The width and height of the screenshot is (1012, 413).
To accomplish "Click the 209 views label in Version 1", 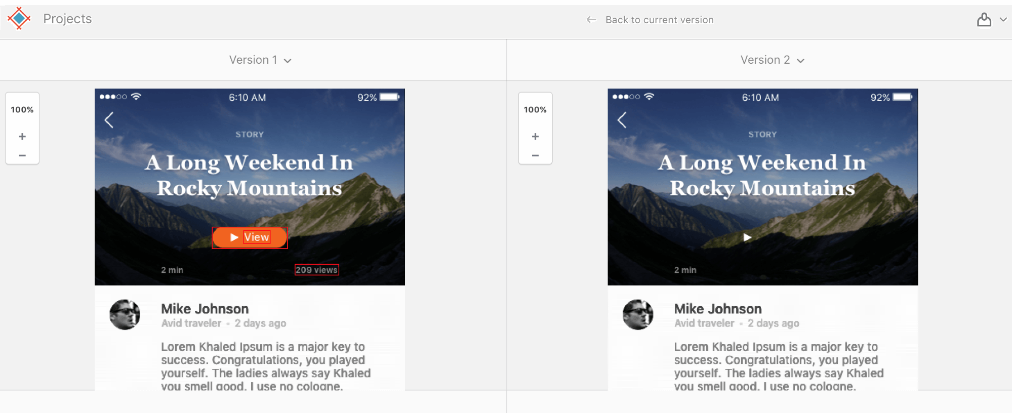I will 316,270.
